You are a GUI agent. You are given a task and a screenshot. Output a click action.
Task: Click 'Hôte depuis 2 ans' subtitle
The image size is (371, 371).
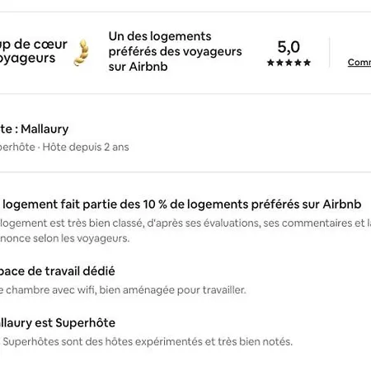[86, 147]
